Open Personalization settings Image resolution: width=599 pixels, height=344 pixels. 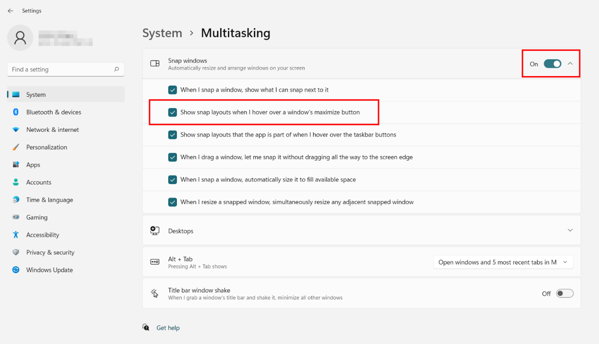tap(66, 147)
